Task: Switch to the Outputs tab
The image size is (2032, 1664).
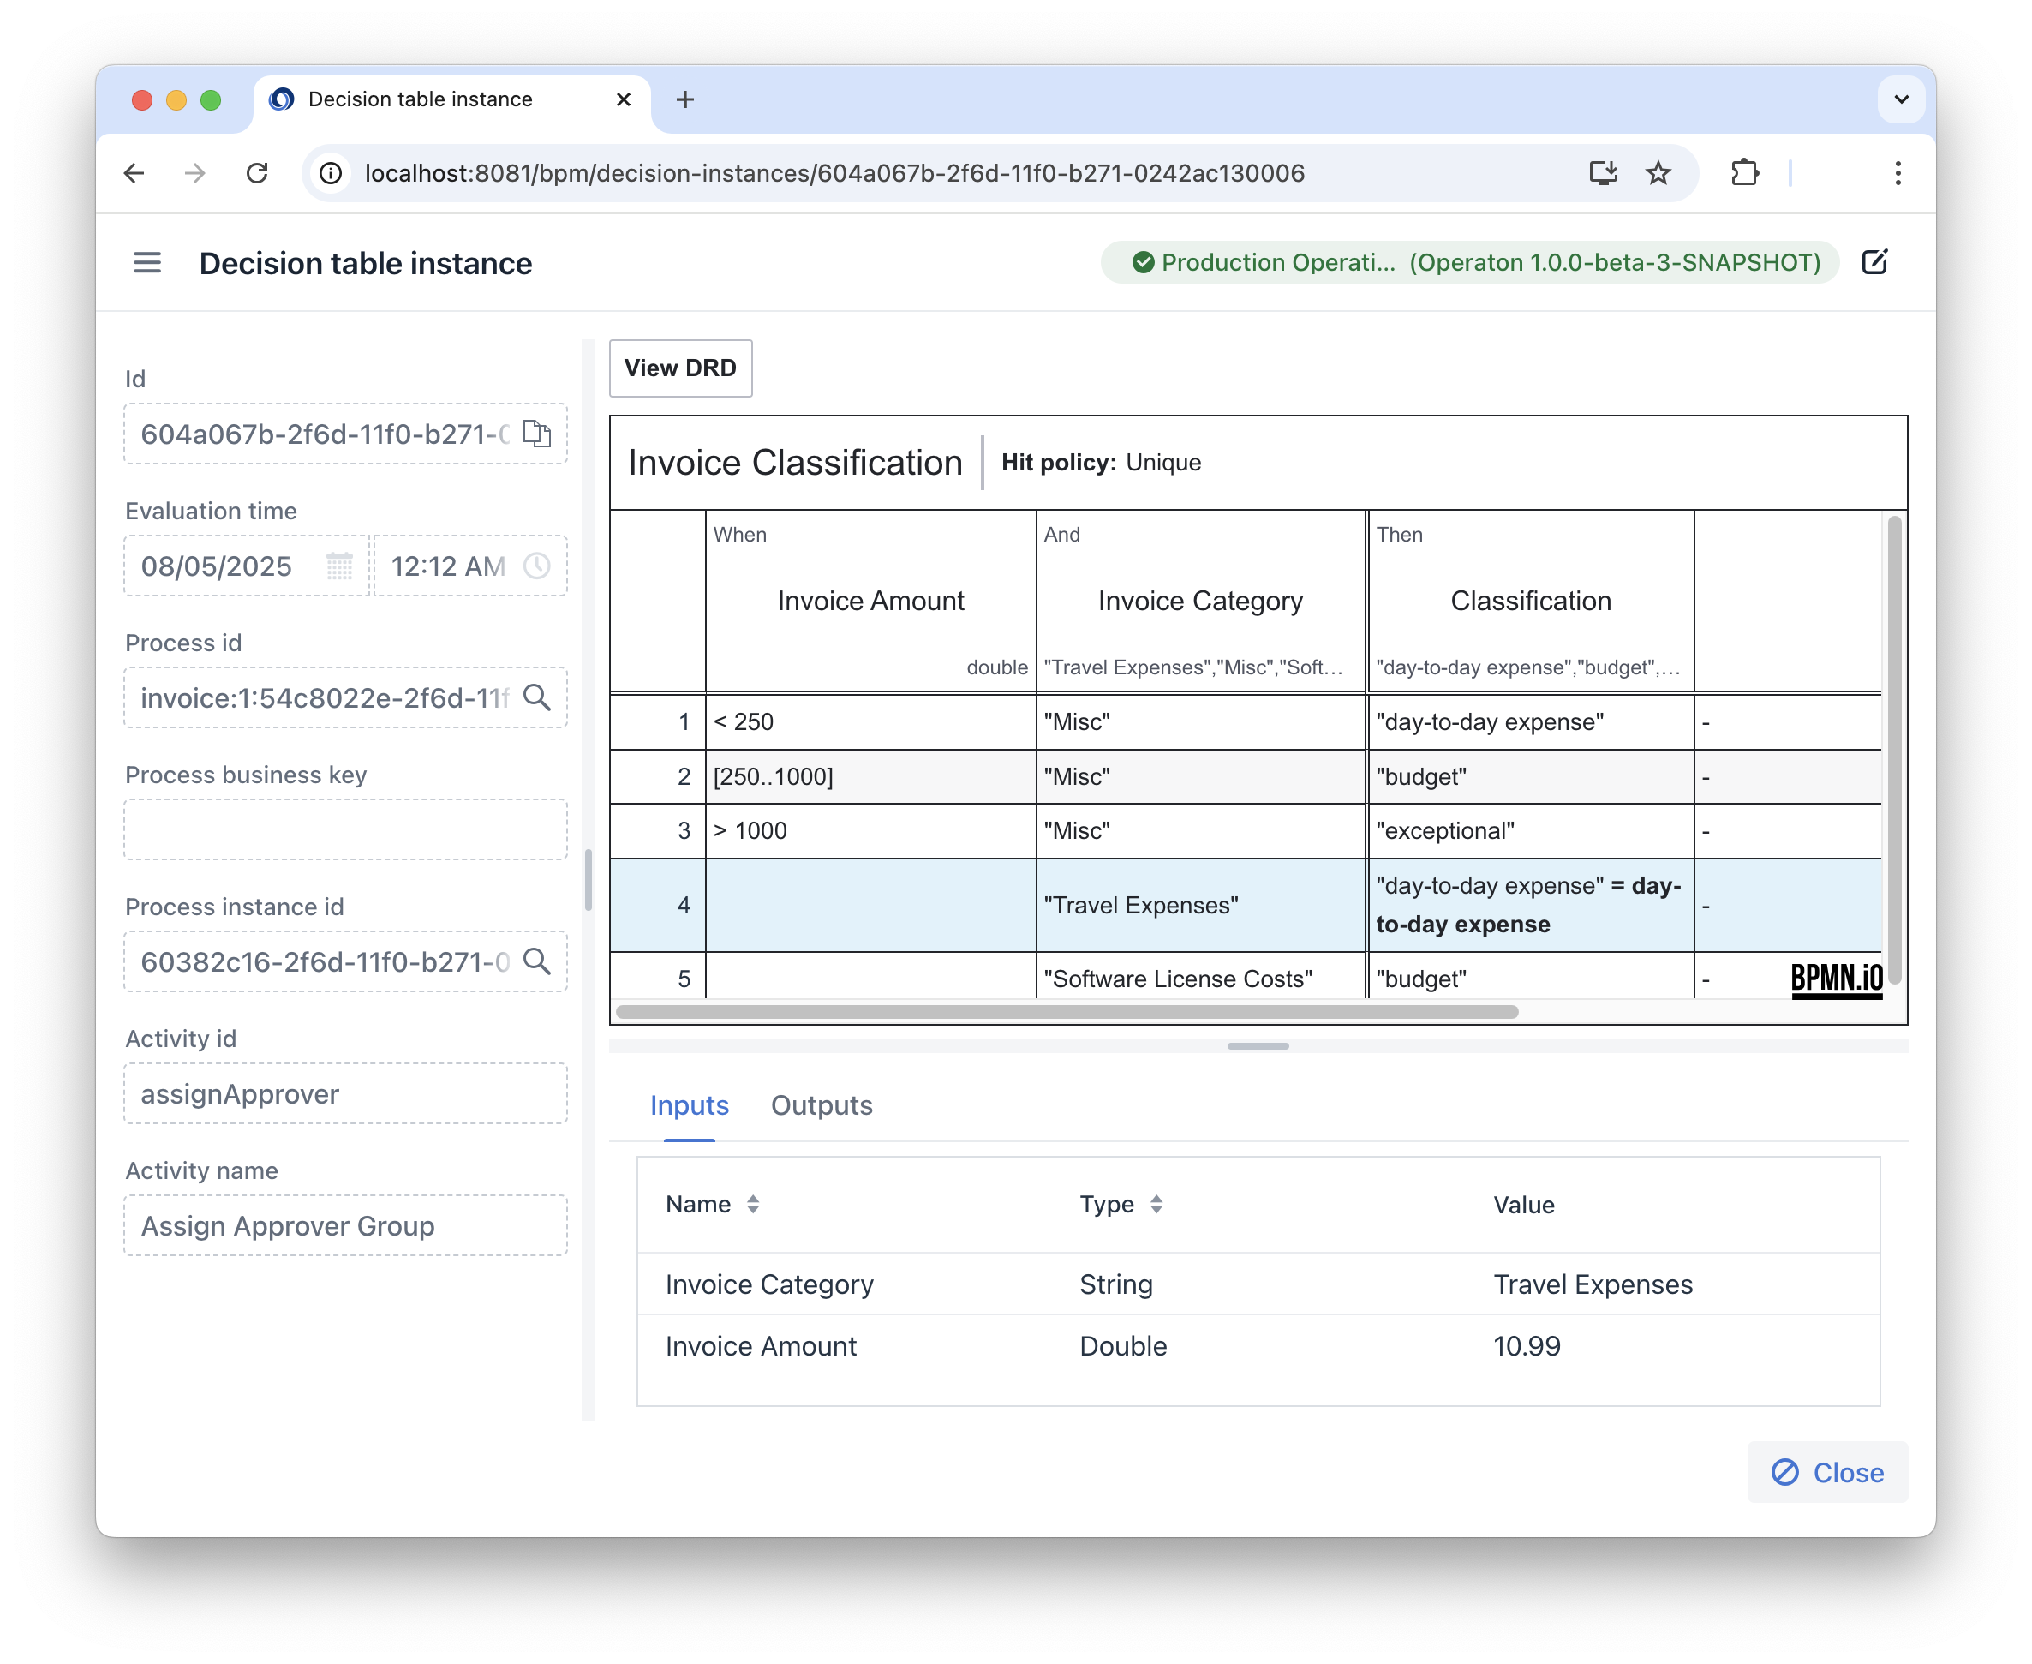Action: tap(822, 1105)
